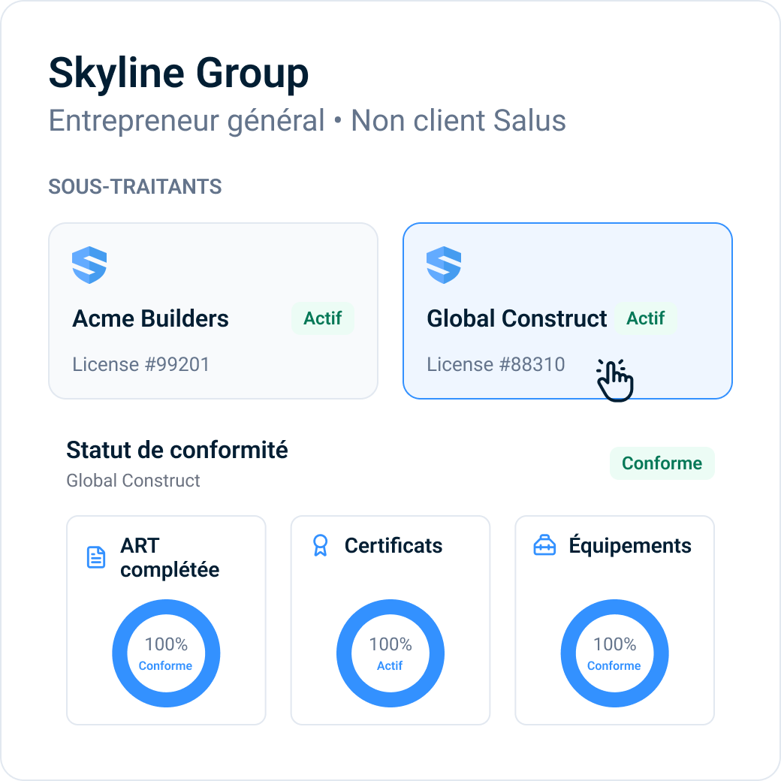The width and height of the screenshot is (781, 781).
Task: Click the Acme Builders shield logo
Action: point(89,265)
